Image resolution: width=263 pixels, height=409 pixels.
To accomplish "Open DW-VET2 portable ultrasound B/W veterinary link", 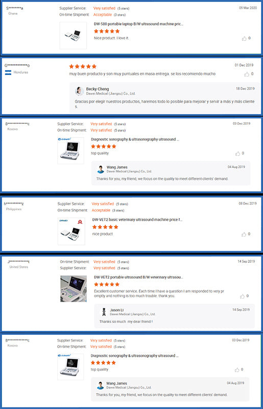I will (138, 277).
